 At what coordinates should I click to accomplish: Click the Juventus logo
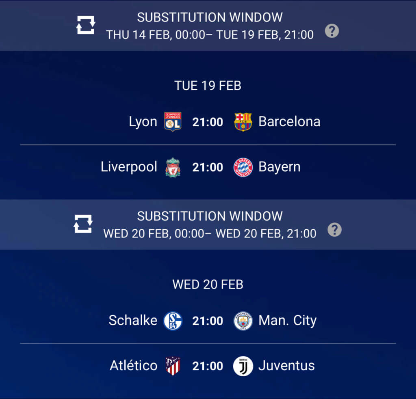(243, 366)
